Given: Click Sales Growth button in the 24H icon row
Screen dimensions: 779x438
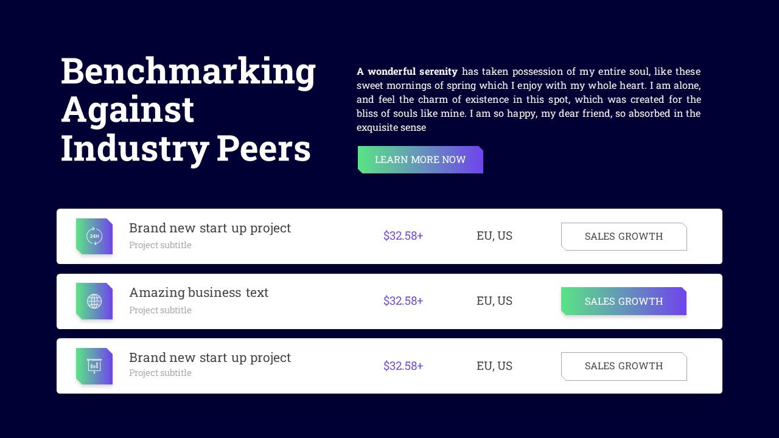Looking at the screenshot, I should pyautogui.click(x=624, y=237).
